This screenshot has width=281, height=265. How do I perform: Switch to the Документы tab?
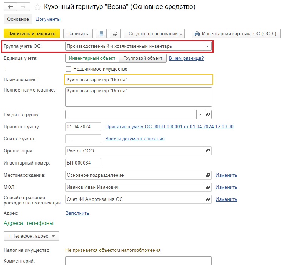[x=48, y=19]
